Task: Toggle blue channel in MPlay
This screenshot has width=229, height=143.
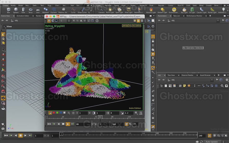Action: (x=61, y=113)
